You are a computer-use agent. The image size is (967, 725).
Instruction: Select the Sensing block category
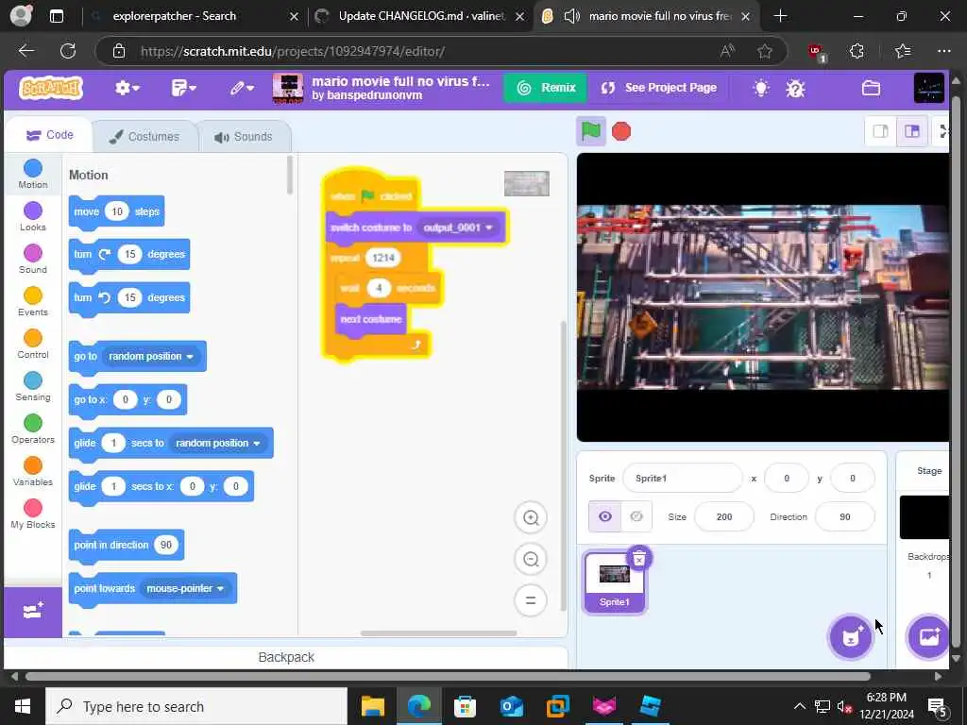click(x=33, y=386)
